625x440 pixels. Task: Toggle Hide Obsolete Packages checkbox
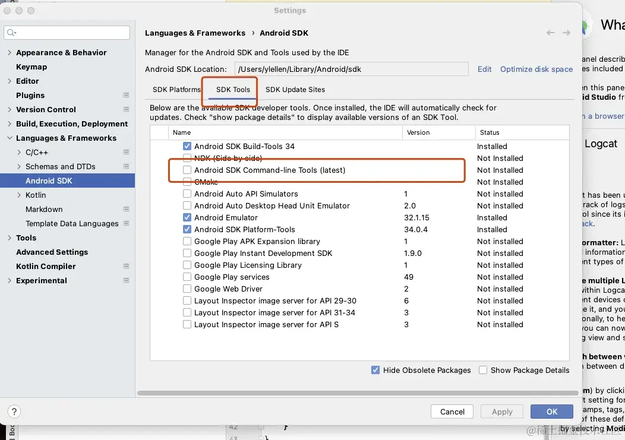[x=375, y=371]
